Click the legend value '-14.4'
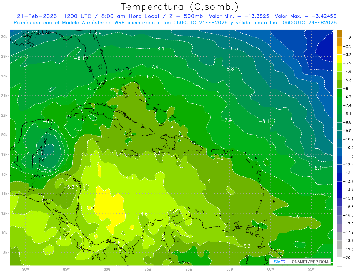The height and width of the screenshot is (273, 353). click(x=348, y=190)
